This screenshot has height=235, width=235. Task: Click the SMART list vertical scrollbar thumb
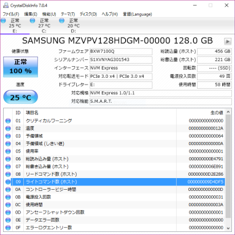click(228, 166)
